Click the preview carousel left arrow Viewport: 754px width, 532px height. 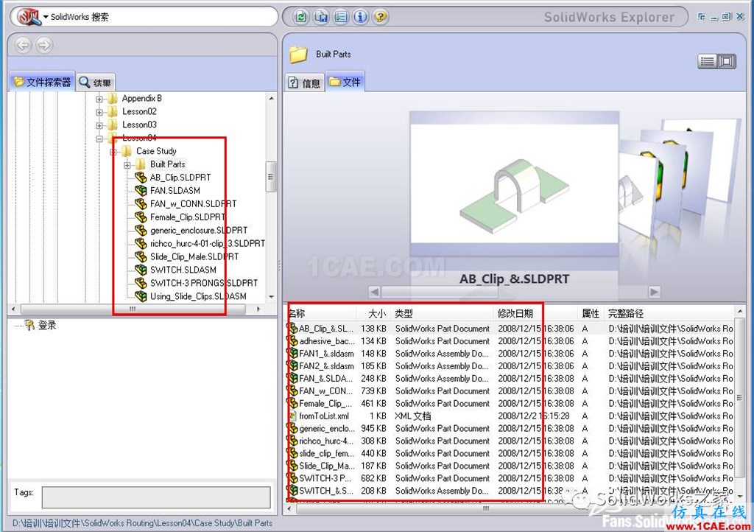coord(374,292)
